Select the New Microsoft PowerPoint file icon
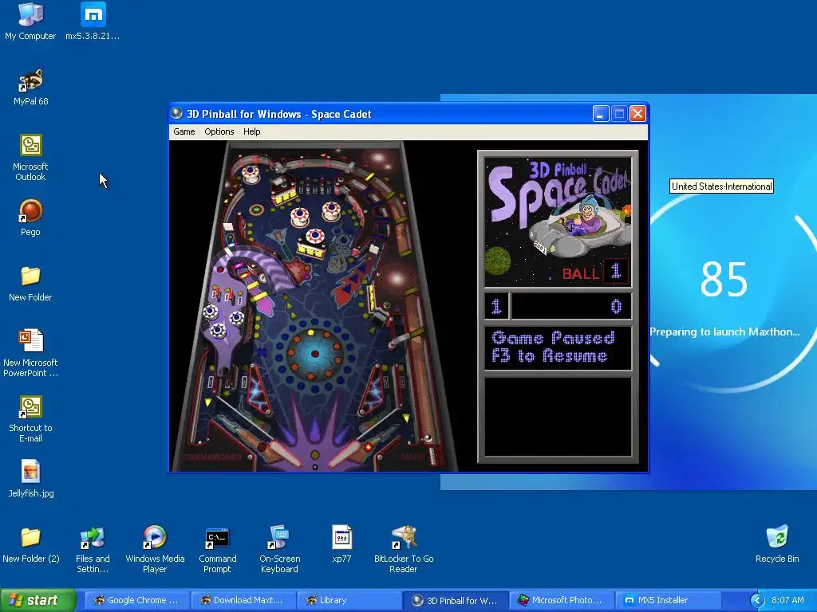The height and width of the screenshot is (612, 817). coord(31,353)
